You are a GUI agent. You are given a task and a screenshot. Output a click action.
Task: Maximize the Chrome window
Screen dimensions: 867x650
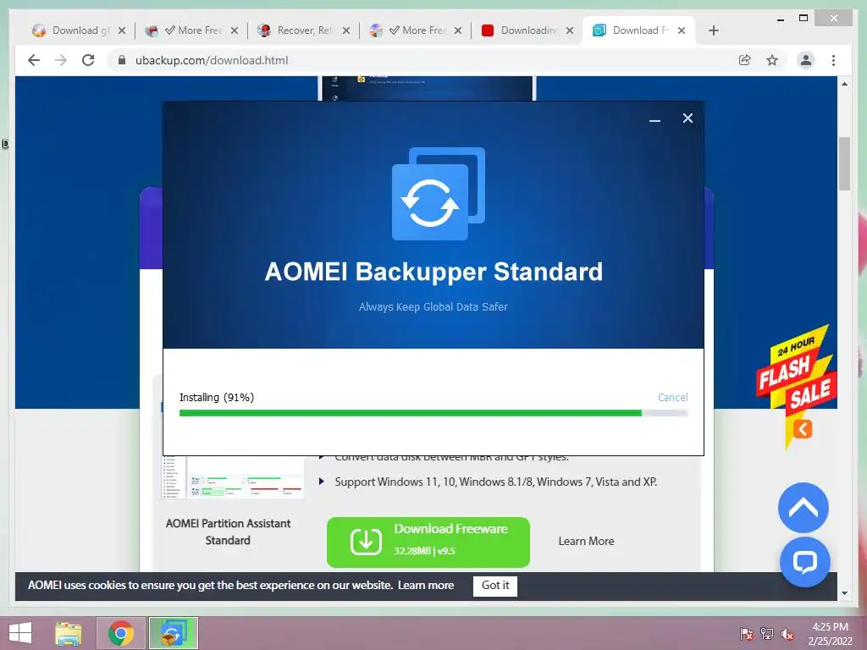click(x=803, y=19)
